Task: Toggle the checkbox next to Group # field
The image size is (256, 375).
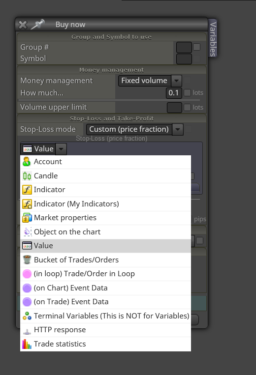Action: point(196,47)
